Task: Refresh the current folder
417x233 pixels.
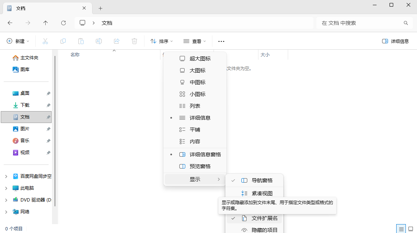Action: tap(63, 23)
